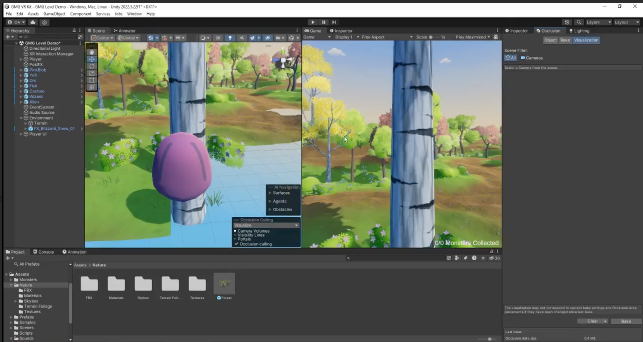Select the Hand tool in Scene overlay
Viewport: 643px width, 342px height.
click(92, 52)
